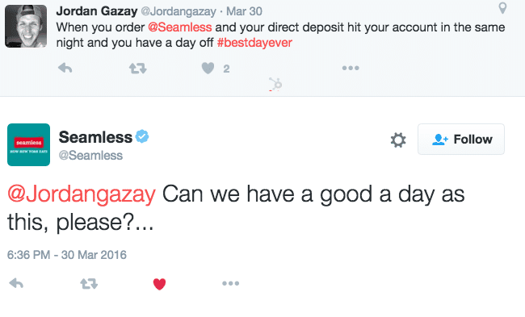Open the @Seamless handle under the account name
This screenshot has height=317, width=525.
coord(90,156)
